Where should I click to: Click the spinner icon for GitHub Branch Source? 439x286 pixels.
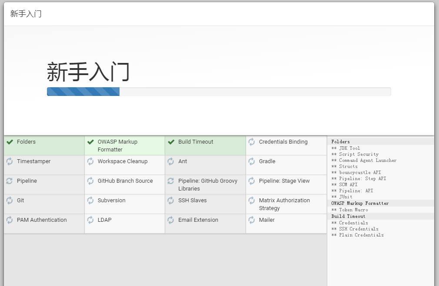(x=90, y=181)
